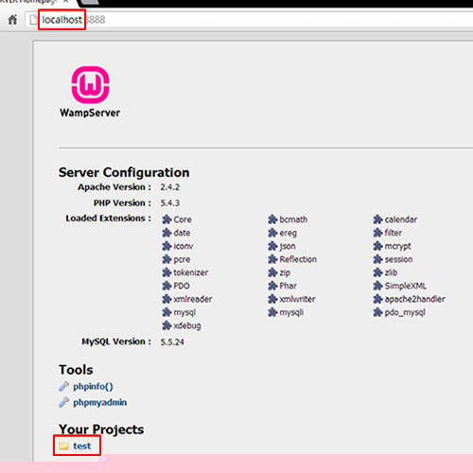This screenshot has height=473, width=473.
Task: Click the wrench icon beside phpinfo()
Action: pos(64,386)
